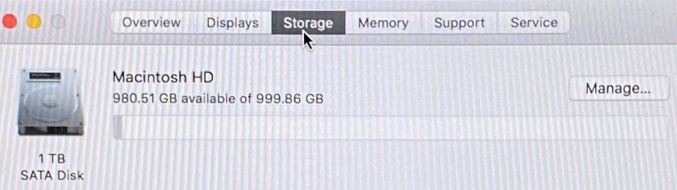Click the 1 TB capacity label
Screen dimensions: 677x190
coord(52,158)
